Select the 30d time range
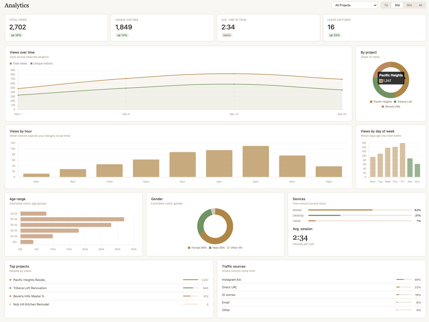 click(x=397, y=5)
